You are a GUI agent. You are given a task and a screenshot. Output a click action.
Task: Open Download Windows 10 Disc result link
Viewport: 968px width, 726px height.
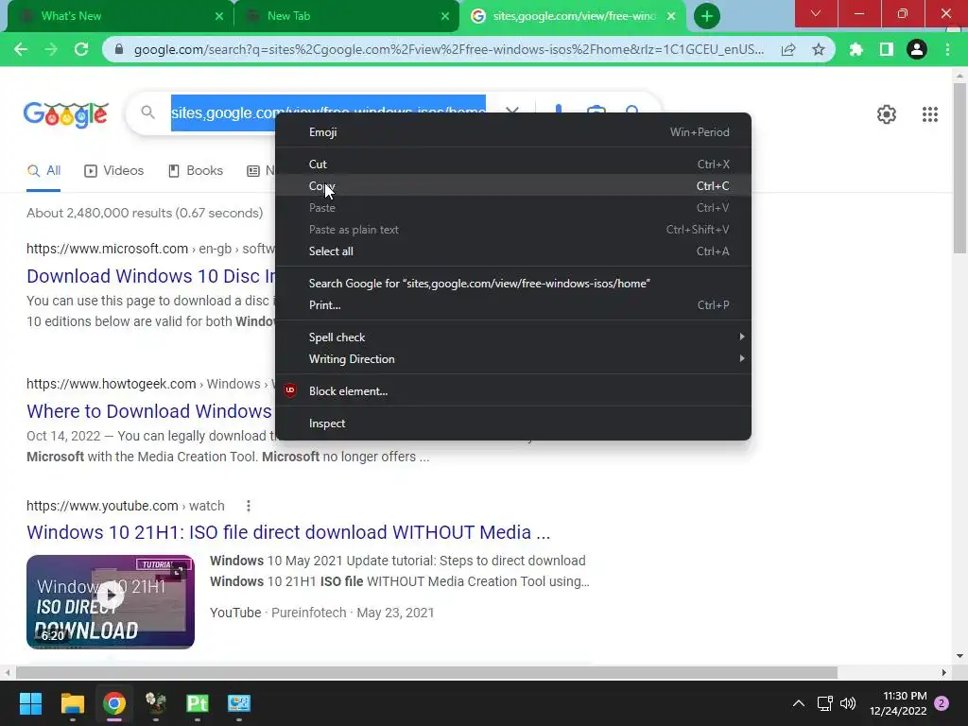tap(150, 276)
